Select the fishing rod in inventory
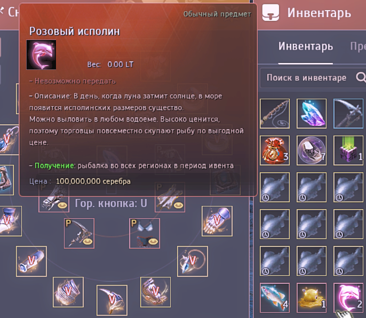 click(275, 114)
